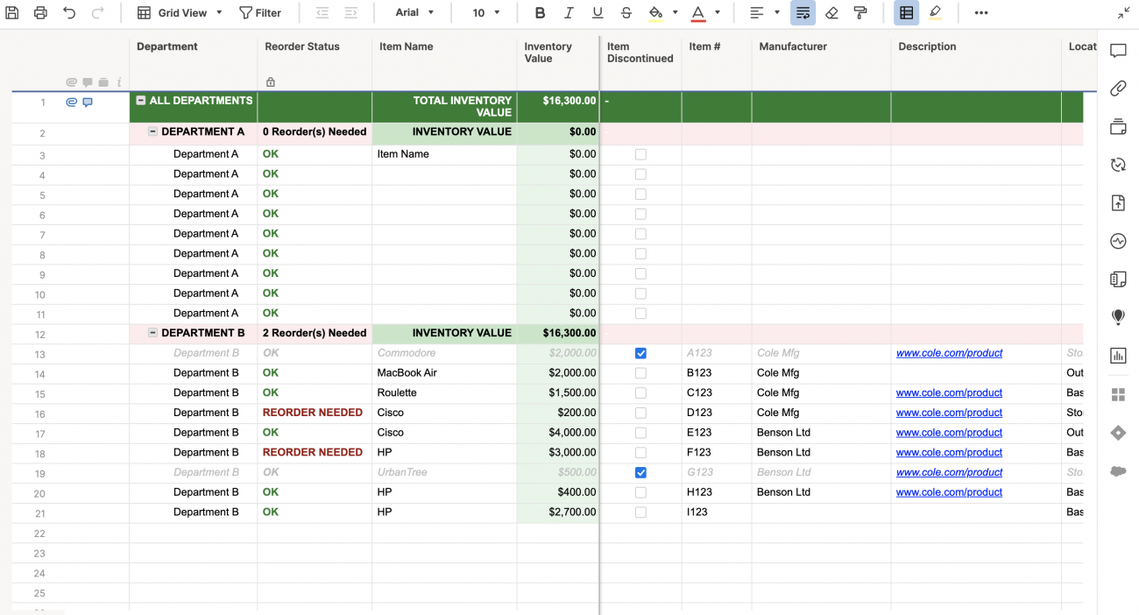Click the clear formatting eraser icon

[x=831, y=13]
